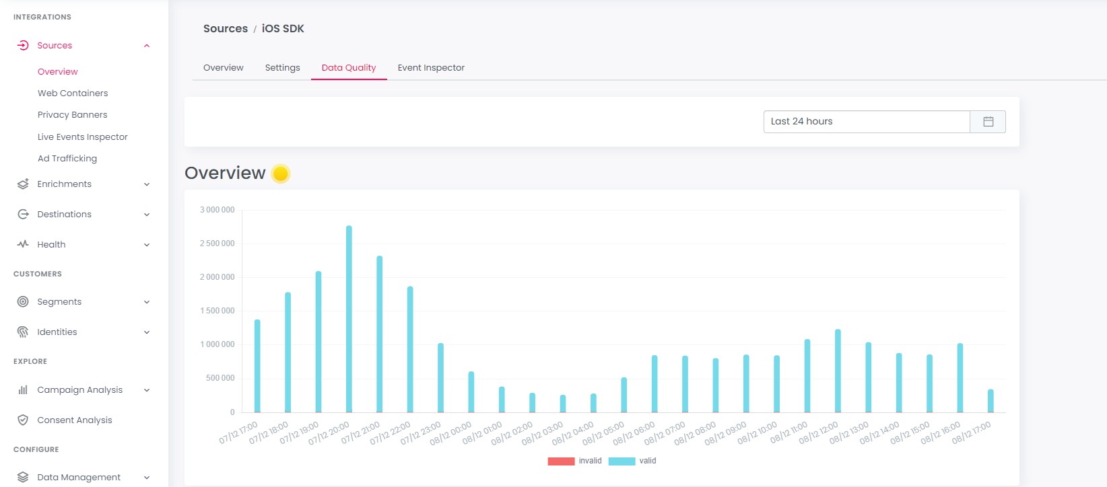The height and width of the screenshot is (487, 1107).
Task: Click the Consent Analysis shield icon
Action: pos(23,420)
